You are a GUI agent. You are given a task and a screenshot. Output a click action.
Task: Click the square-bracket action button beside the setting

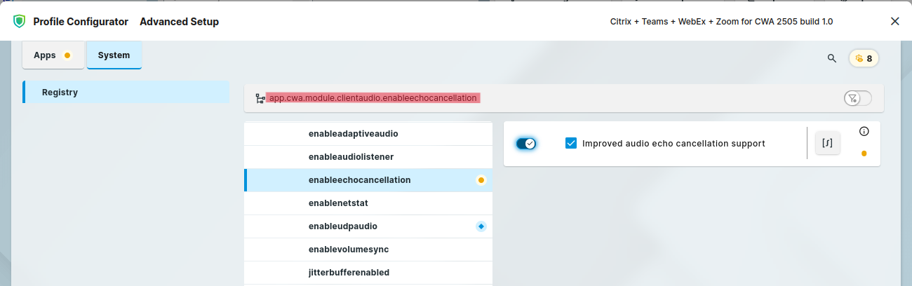827,143
